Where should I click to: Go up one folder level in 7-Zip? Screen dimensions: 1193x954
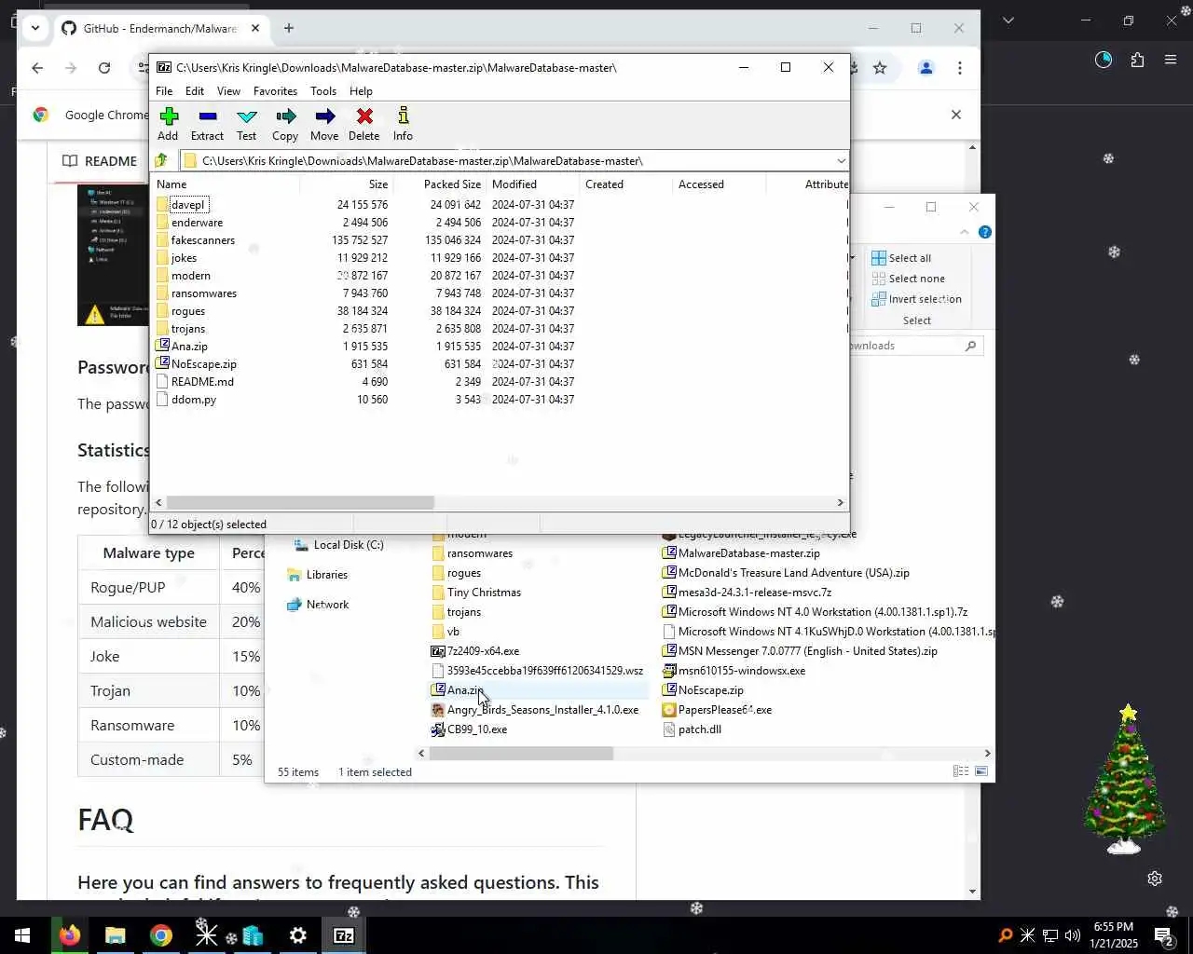tap(161, 160)
